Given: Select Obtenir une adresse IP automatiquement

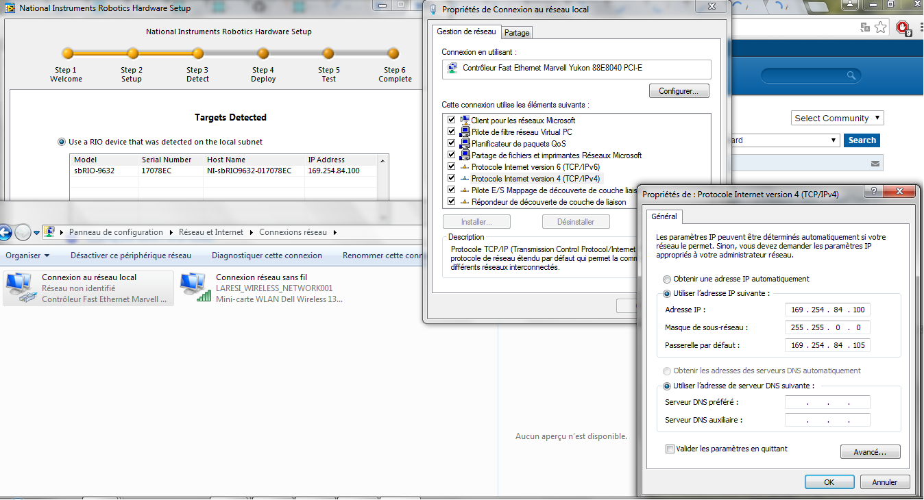Looking at the screenshot, I should pos(667,279).
